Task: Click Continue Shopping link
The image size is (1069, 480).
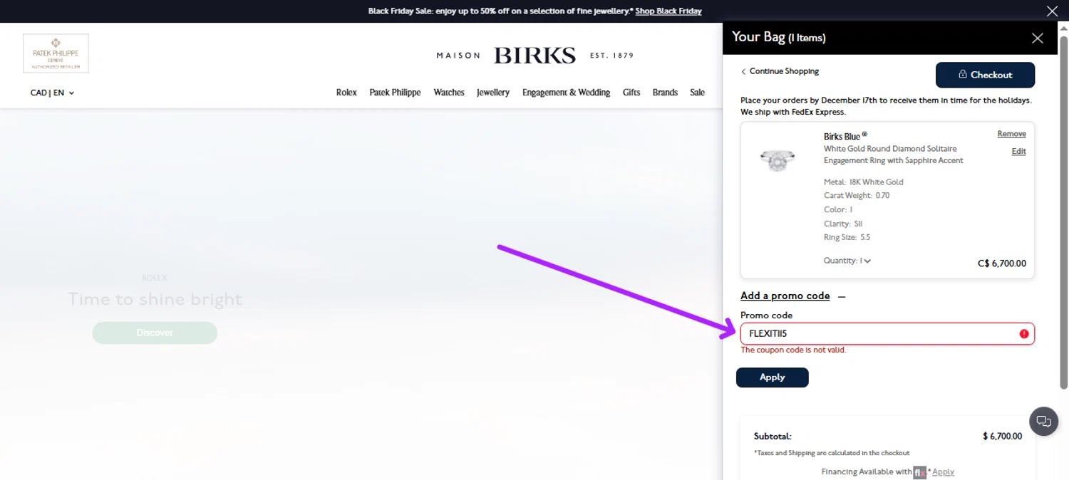Action: tap(780, 71)
